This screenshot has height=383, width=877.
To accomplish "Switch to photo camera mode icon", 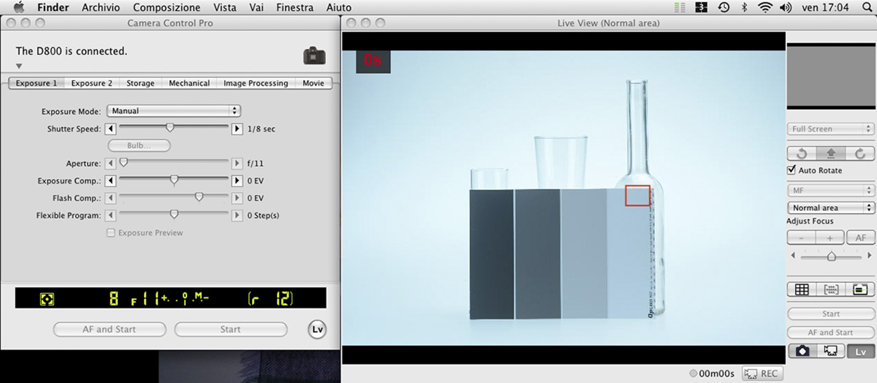I will [802, 351].
